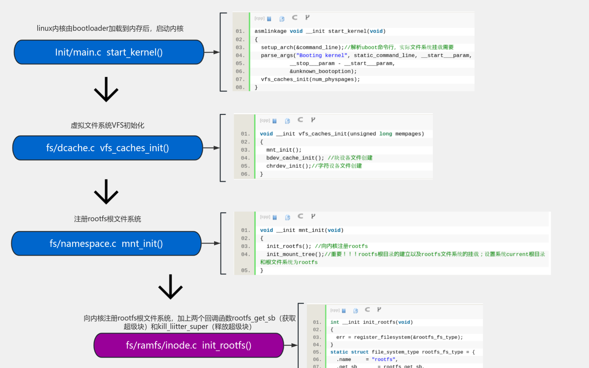Click fork icon in init_rootfs code block
This screenshot has width=589, height=368.
[379, 310]
